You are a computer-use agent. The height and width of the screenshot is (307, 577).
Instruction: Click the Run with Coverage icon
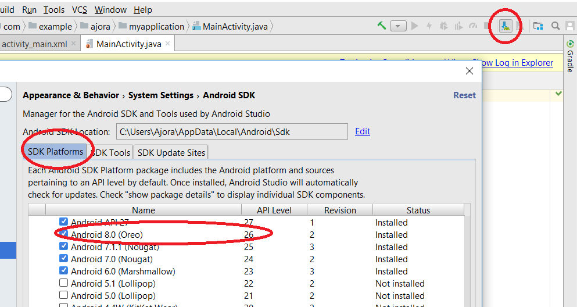tap(458, 26)
